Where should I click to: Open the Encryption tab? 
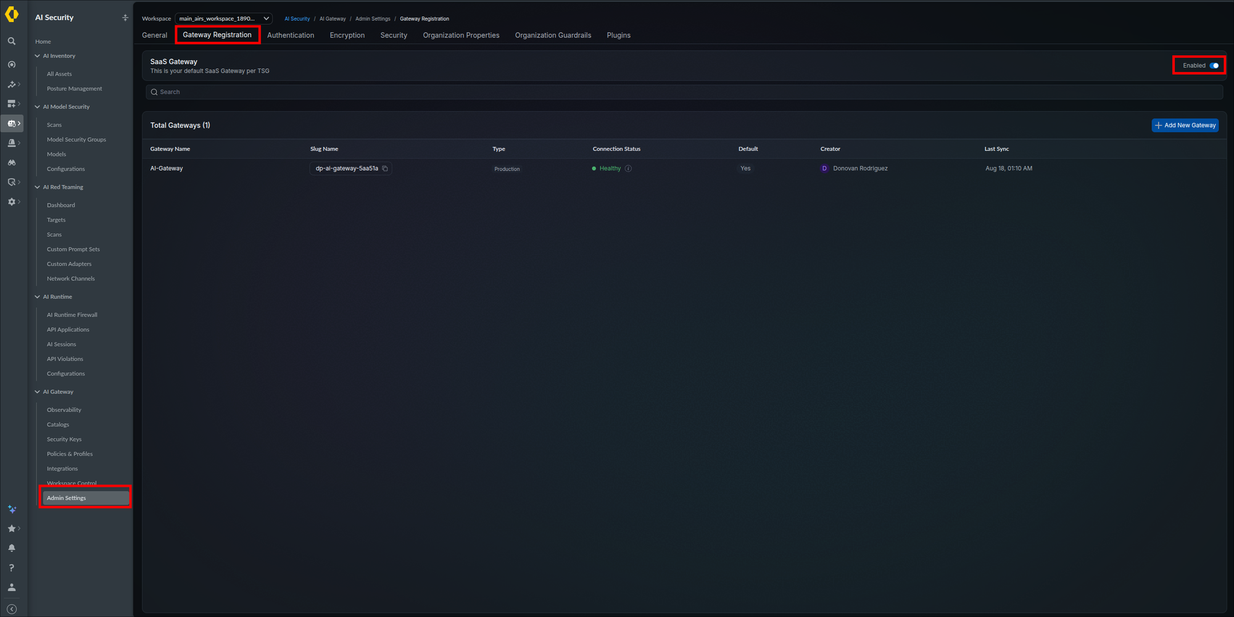tap(347, 35)
